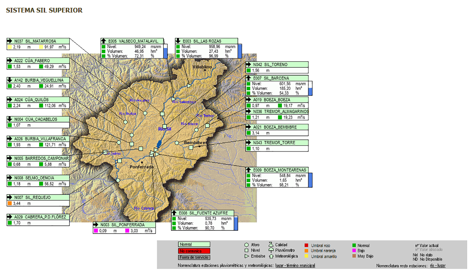Click the up arrow icon of E005 VALSECO_MATALAVIL
The image size is (473, 274).
pyautogui.click(x=103, y=41)
